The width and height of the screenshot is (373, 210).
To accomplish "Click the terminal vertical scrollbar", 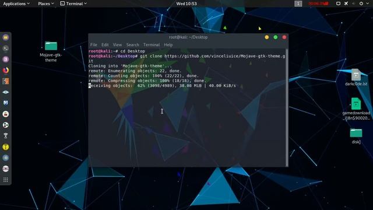I will pyautogui.click(x=287, y=107).
